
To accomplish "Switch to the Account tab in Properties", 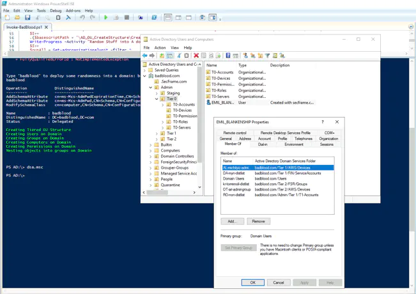I will [265, 139].
